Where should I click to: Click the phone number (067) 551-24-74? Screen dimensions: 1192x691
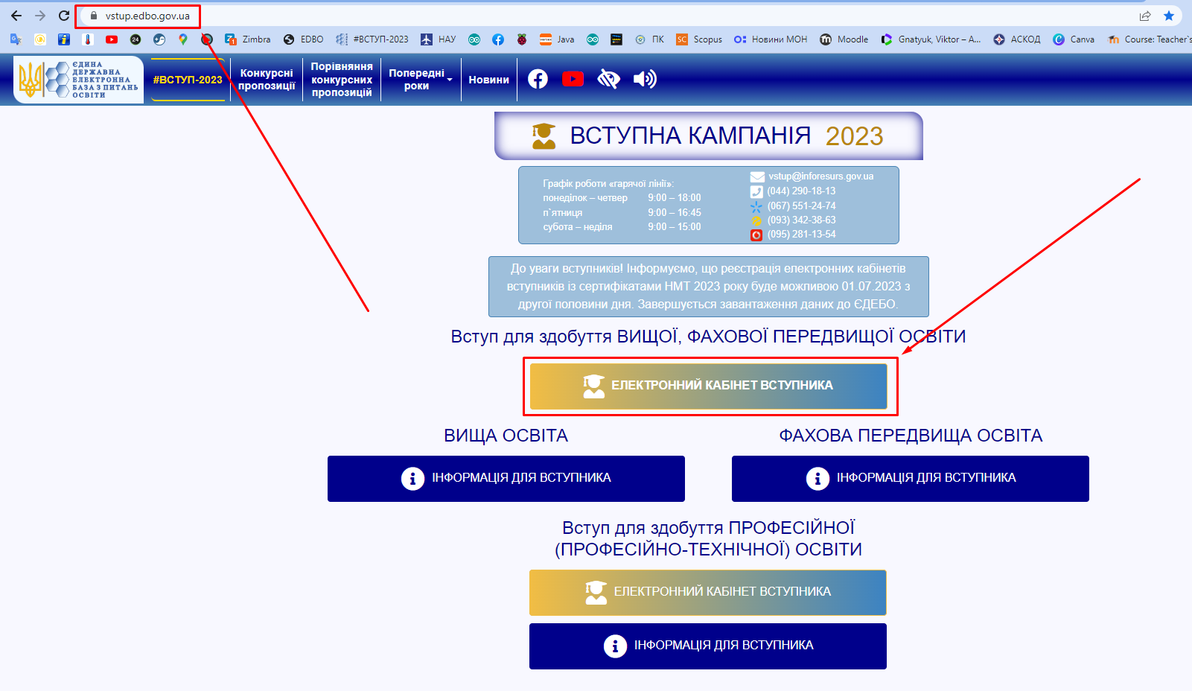click(x=801, y=206)
